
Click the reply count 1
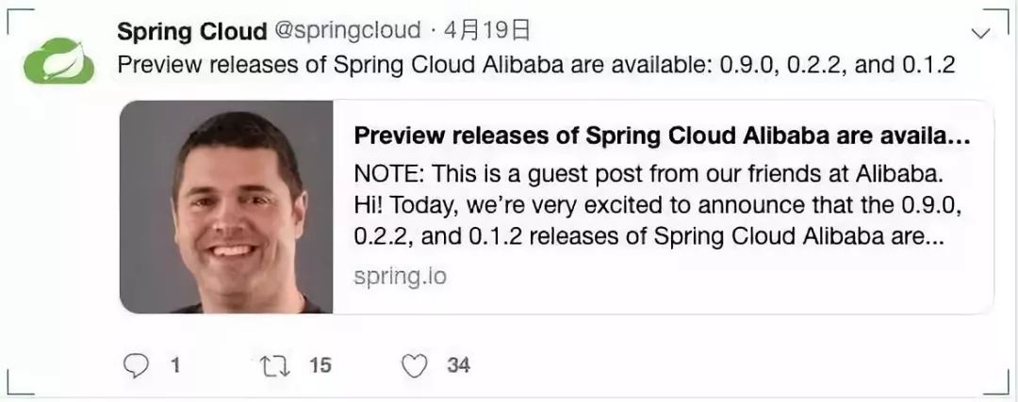[175, 365]
